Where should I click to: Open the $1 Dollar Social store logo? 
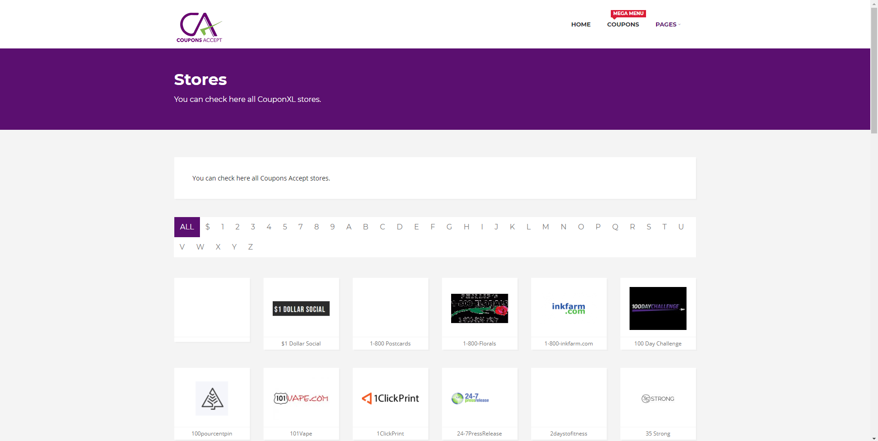click(x=301, y=308)
